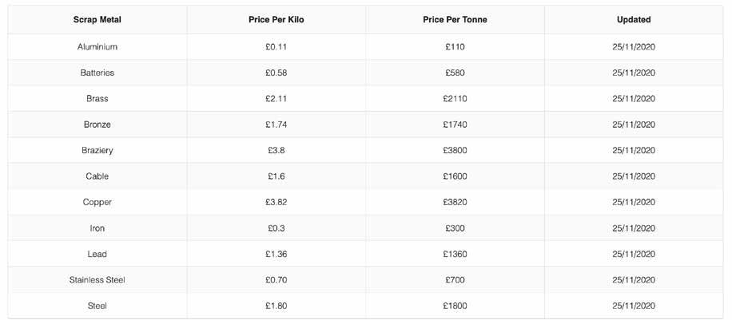Click the Price Per Kilo header

pyautogui.click(x=276, y=20)
